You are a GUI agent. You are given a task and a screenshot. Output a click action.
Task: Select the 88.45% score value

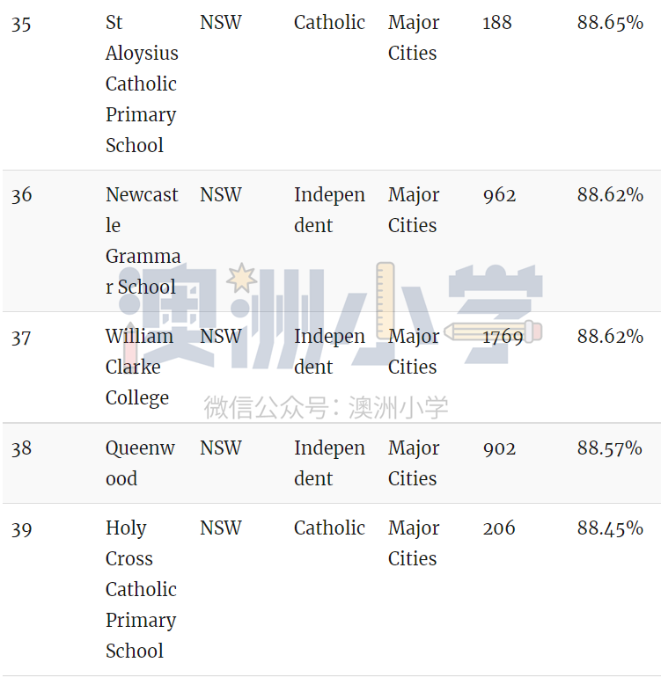pos(610,528)
